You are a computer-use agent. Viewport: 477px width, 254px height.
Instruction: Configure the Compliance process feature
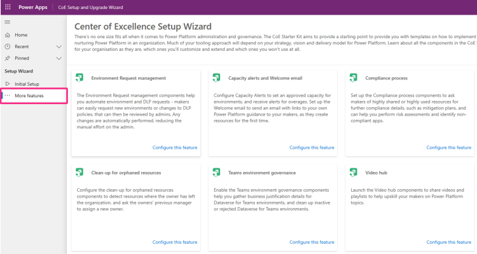point(449,147)
